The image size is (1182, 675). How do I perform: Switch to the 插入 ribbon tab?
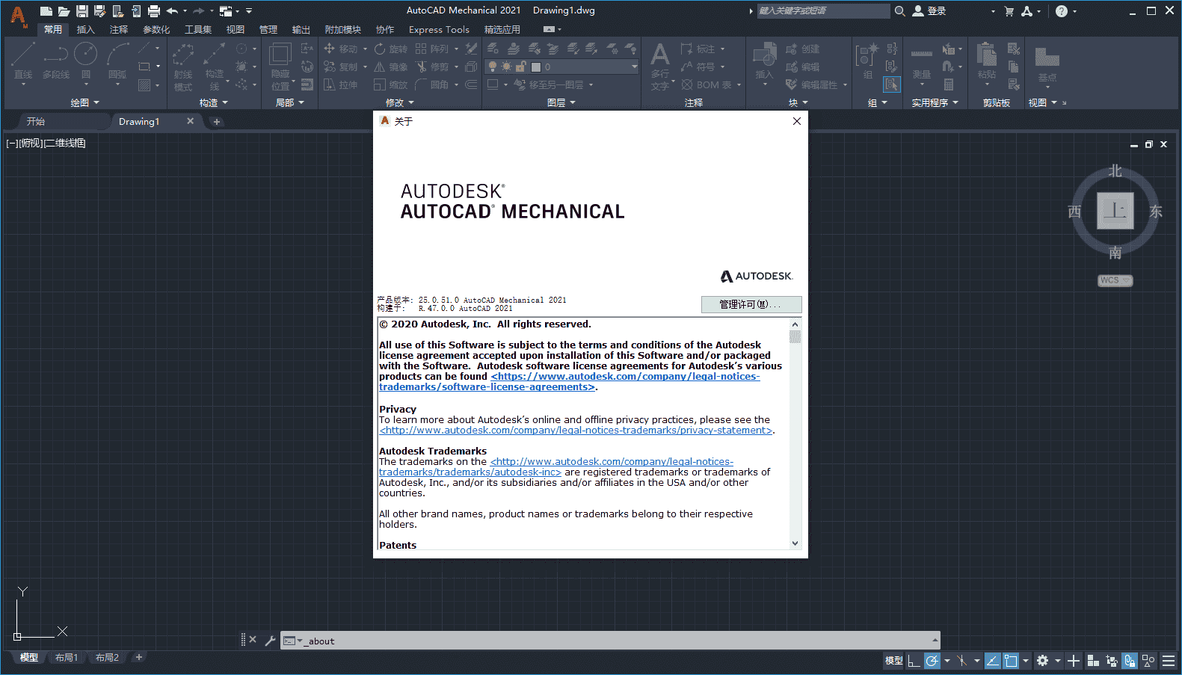coord(86,30)
